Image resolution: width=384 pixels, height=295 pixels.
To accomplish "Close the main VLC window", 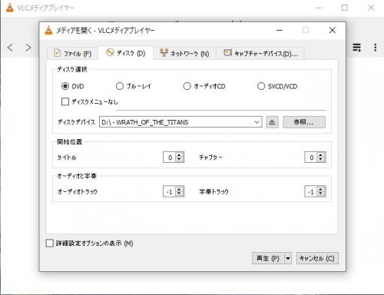I will [x=371, y=8].
